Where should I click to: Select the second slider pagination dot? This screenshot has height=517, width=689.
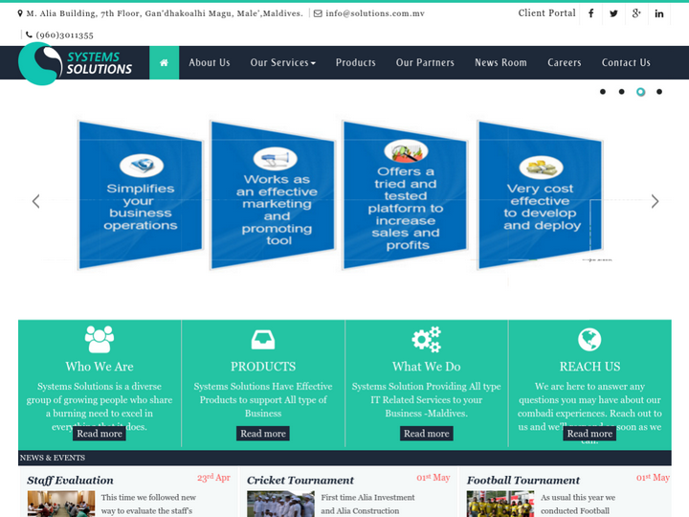[x=621, y=92]
